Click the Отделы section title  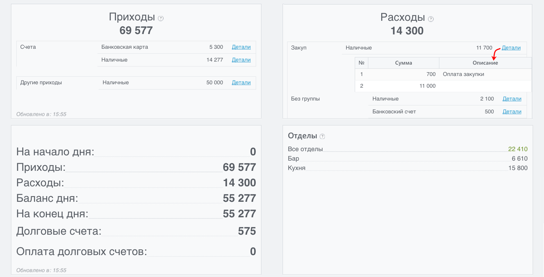302,136
